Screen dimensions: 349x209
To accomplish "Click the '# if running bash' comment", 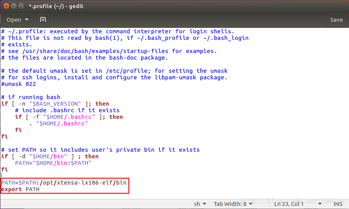I will point(31,97).
